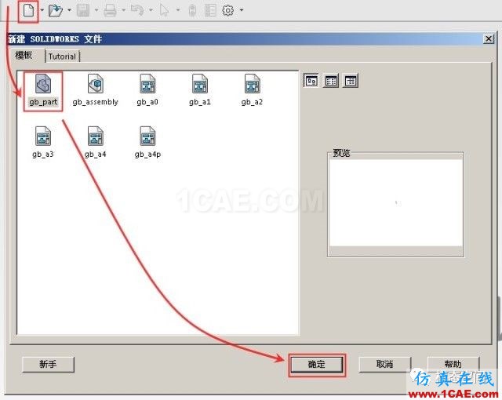Select the gb_a0 drawing template
The image size is (502, 400).
pyautogui.click(x=147, y=90)
